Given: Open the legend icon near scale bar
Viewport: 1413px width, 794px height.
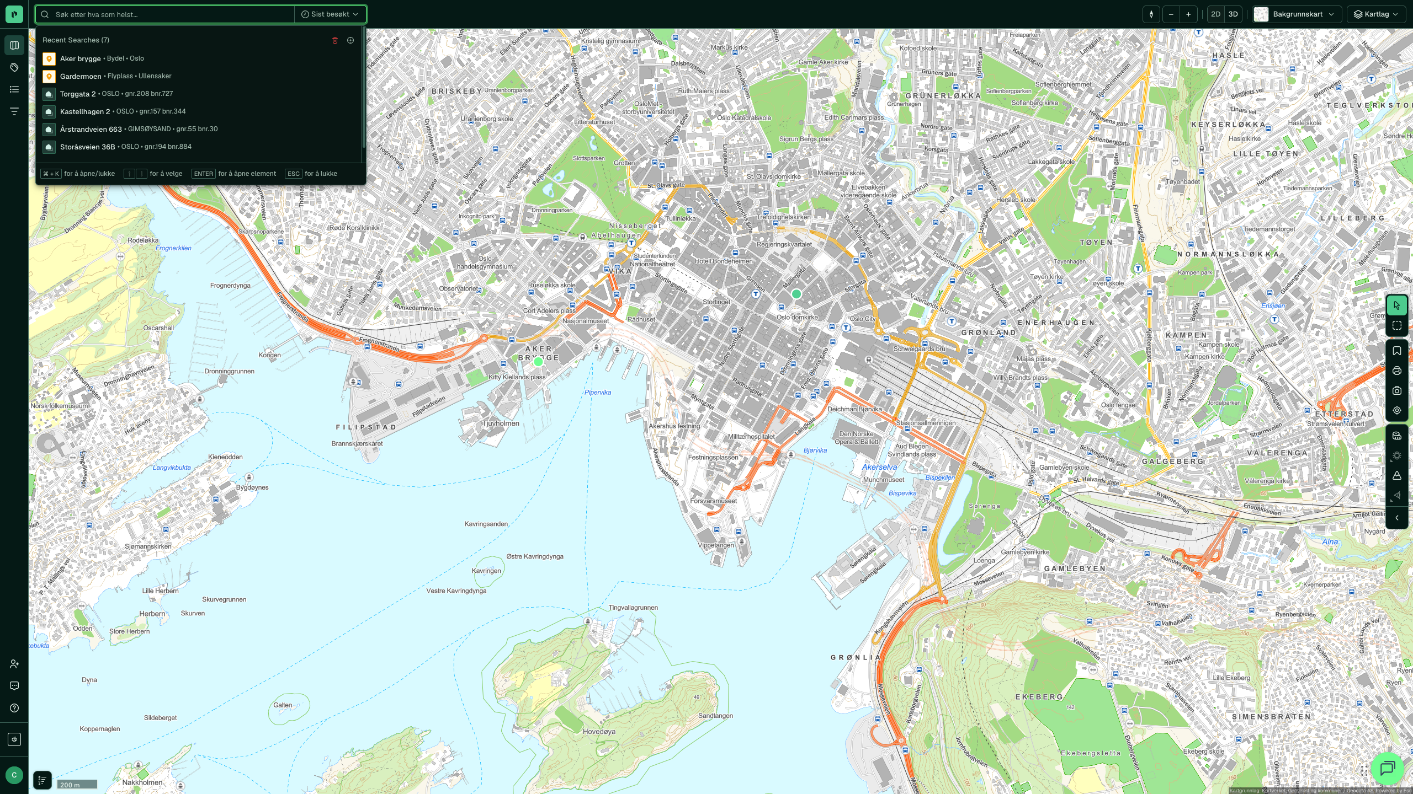Looking at the screenshot, I should (43, 780).
